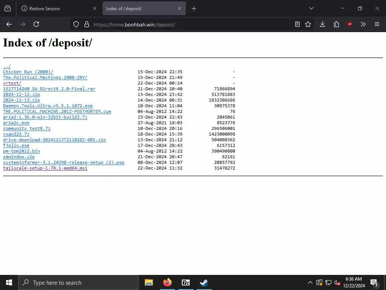Open Firefox from the taskbar

(167, 282)
